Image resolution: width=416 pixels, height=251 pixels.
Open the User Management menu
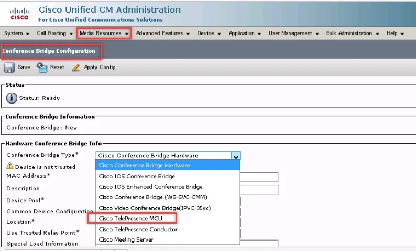point(293,33)
